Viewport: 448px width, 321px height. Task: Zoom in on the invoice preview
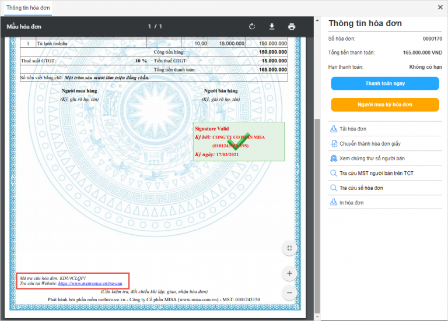289,273
